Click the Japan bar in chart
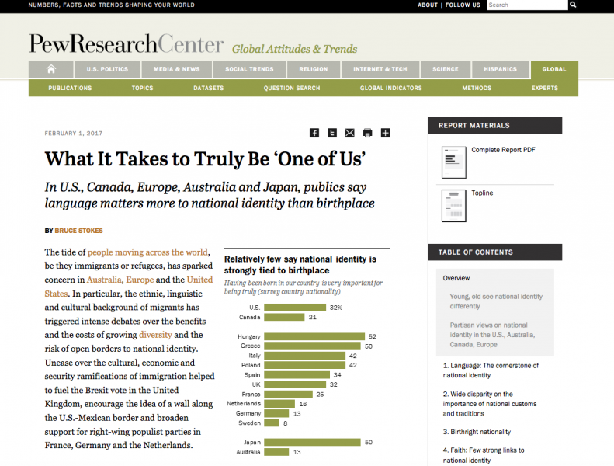The width and height of the screenshot is (614, 466). [312, 443]
